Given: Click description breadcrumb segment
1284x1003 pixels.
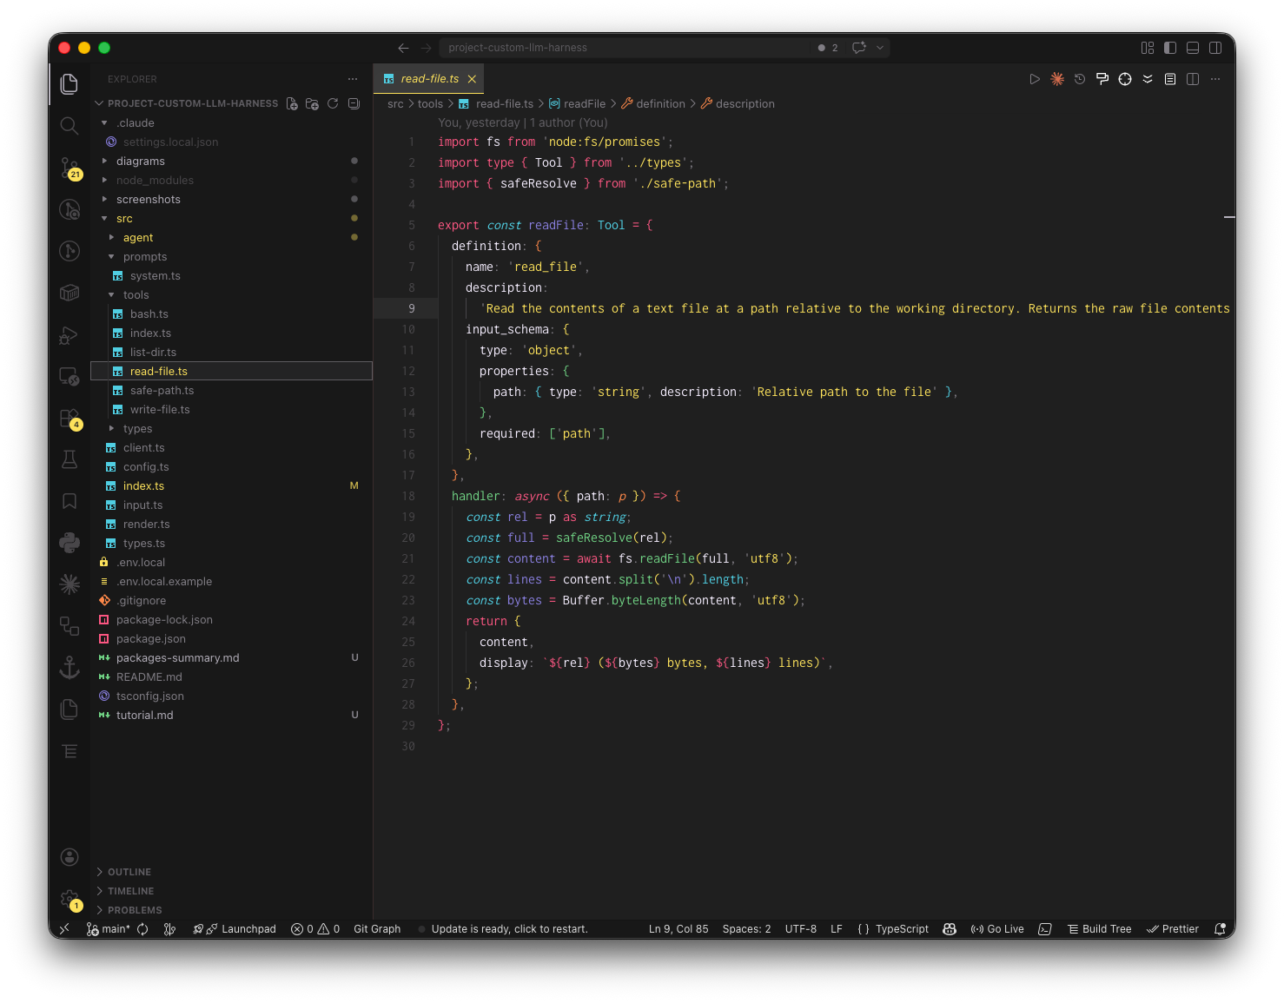Looking at the screenshot, I should (x=738, y=104).
